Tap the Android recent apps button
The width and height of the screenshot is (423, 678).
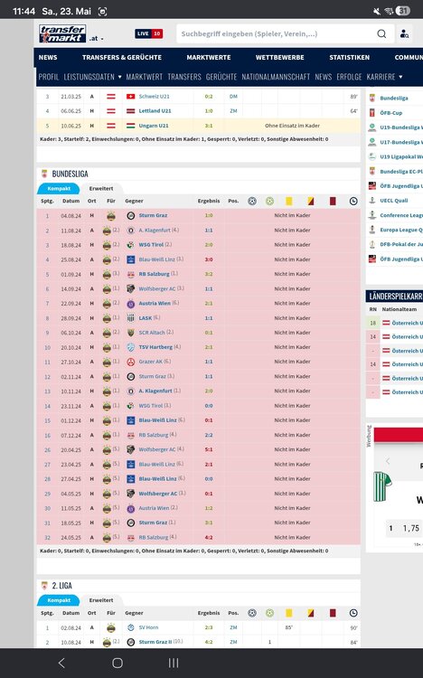[174, 663]
